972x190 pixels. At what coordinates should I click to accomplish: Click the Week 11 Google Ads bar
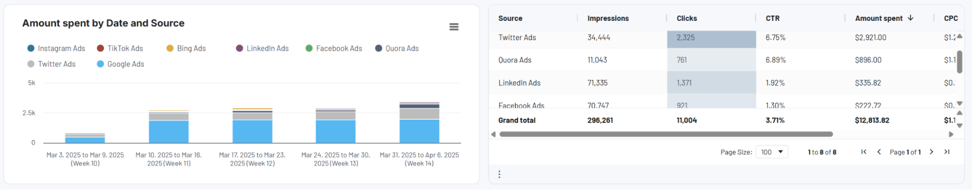point(169,132)
